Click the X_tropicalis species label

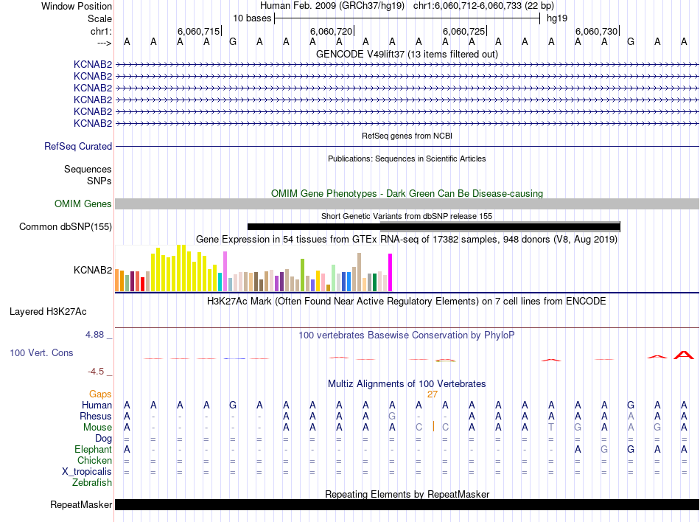87,472
